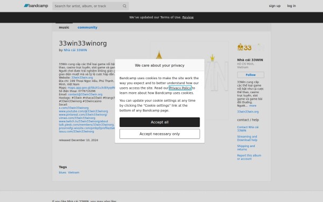The width and height of the screenshot is (323, 202).
Task: Click the released December 10, 2024 text
Action: [x=78, y=140]
